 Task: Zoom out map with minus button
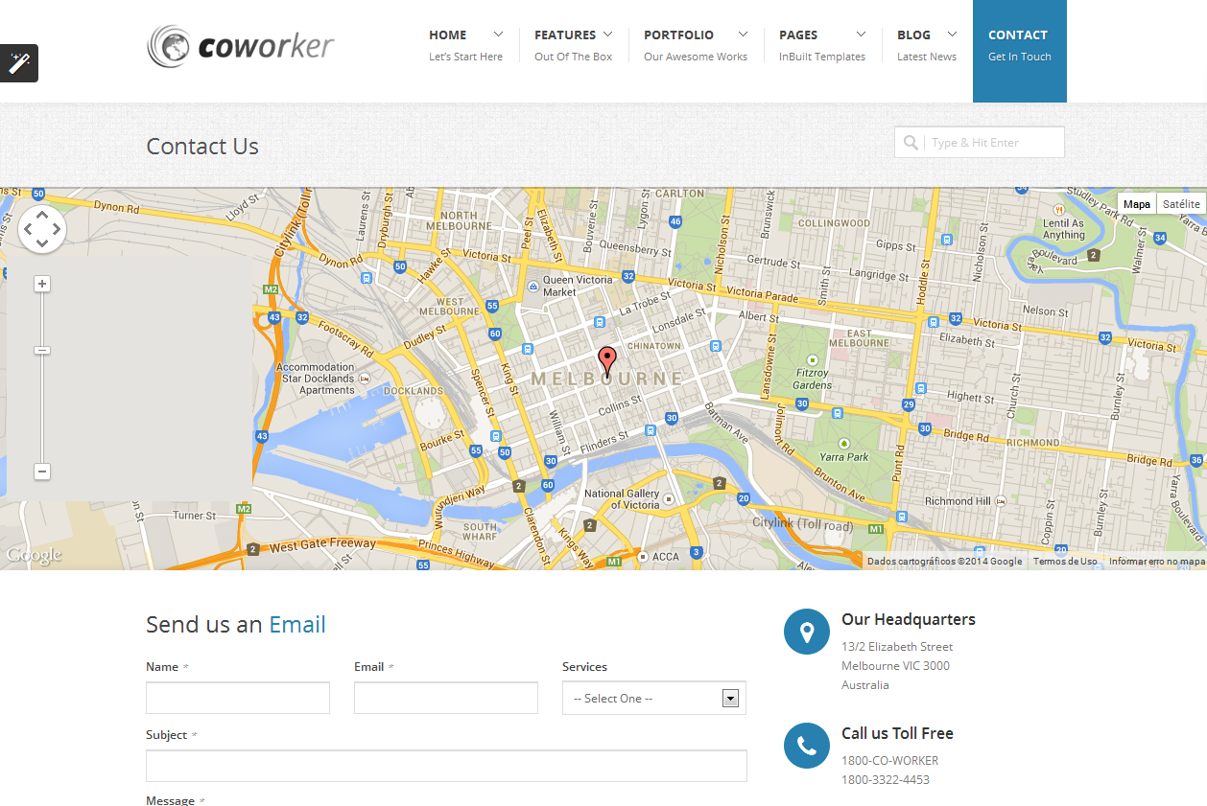point(42,472)
